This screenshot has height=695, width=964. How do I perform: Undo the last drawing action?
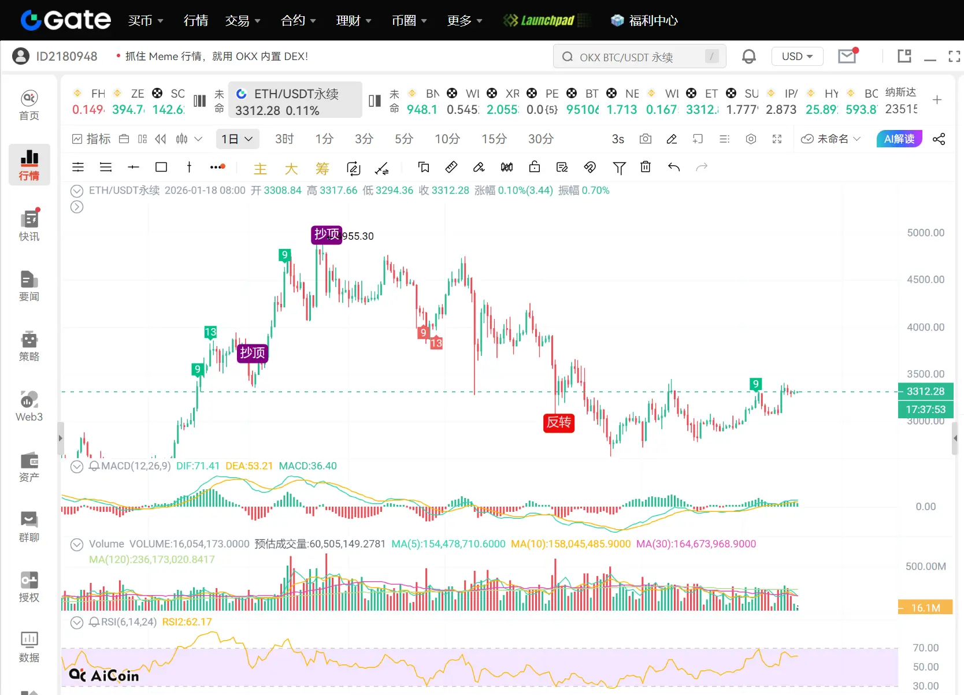tap(674, 167)
